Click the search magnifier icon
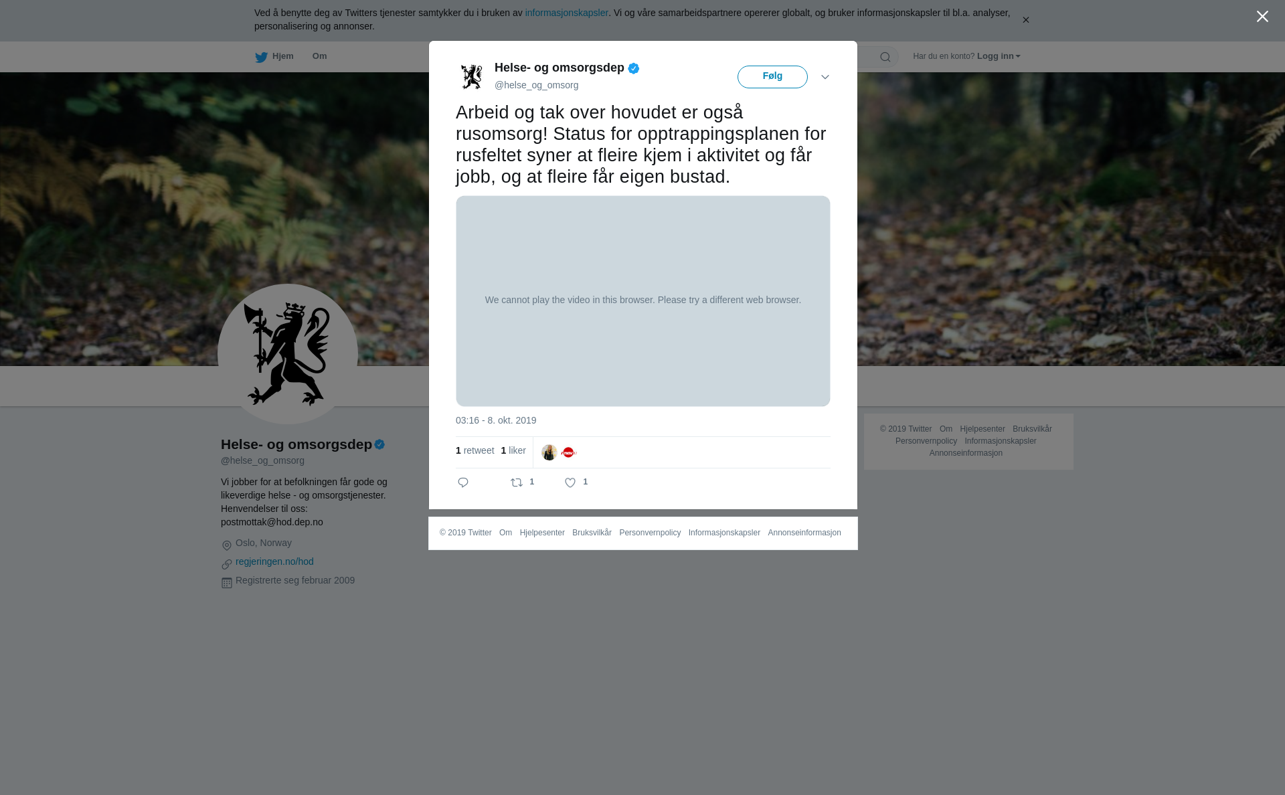 [x=885, y=57]
